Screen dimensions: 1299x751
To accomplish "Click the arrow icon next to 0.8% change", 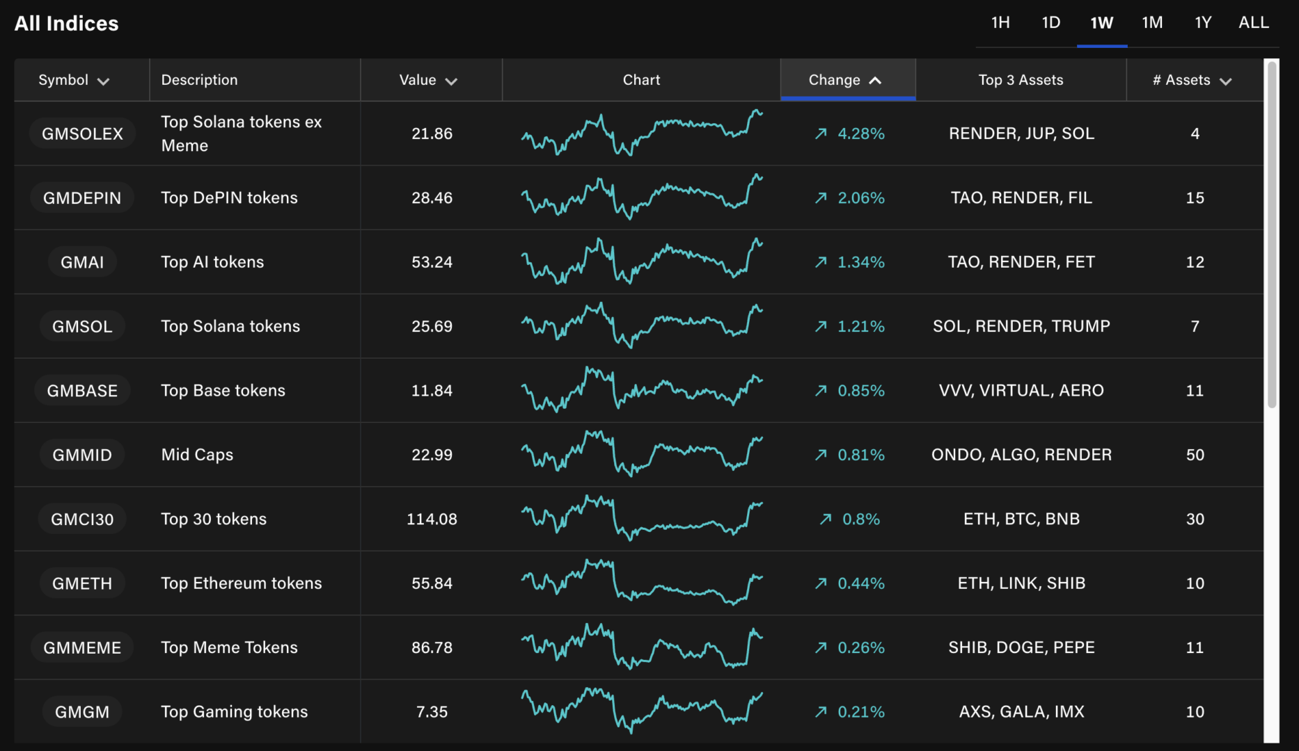I will 826,519.
